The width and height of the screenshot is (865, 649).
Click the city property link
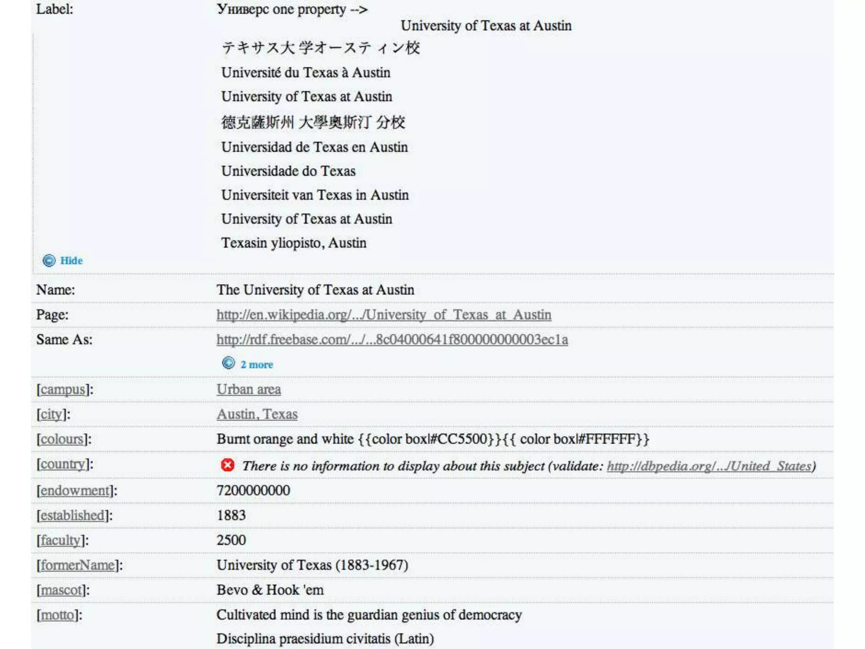point(52,414)
